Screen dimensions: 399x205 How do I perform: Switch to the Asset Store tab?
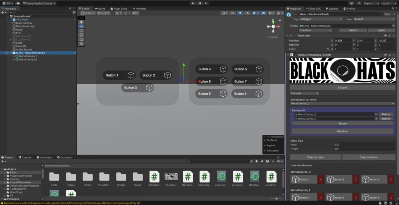click(x=118, y=9)
